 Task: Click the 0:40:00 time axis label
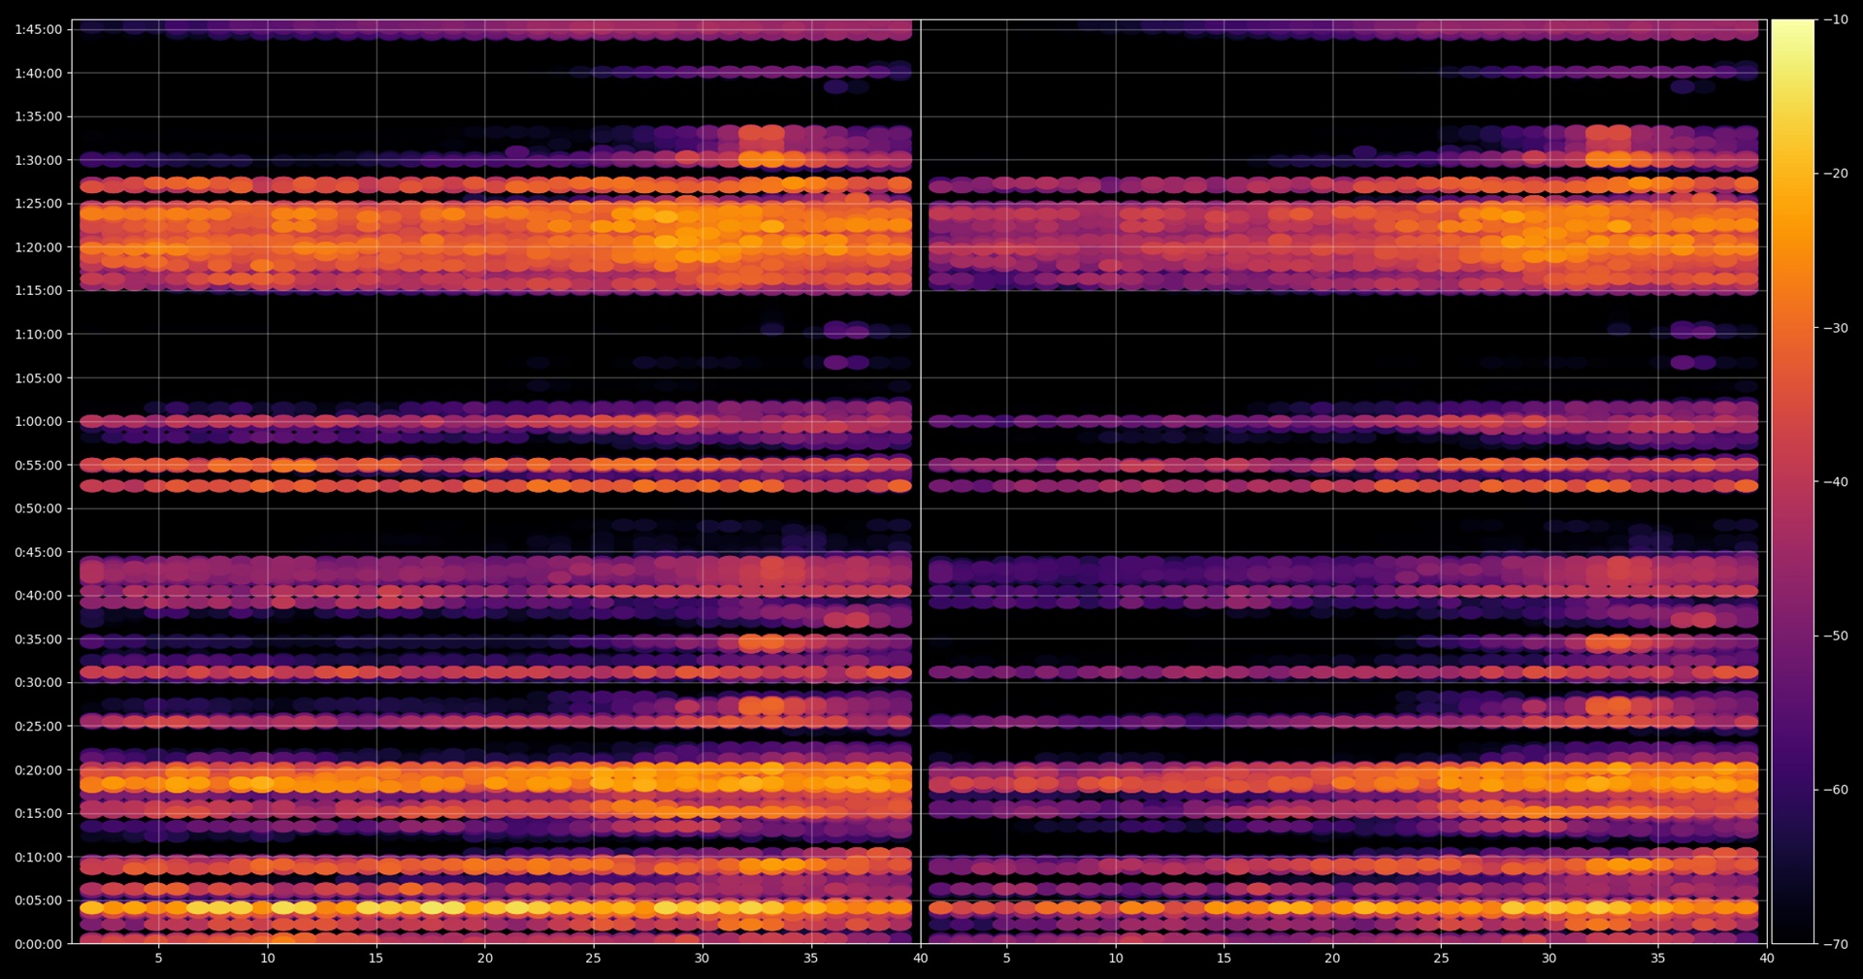tap(38, 596)
